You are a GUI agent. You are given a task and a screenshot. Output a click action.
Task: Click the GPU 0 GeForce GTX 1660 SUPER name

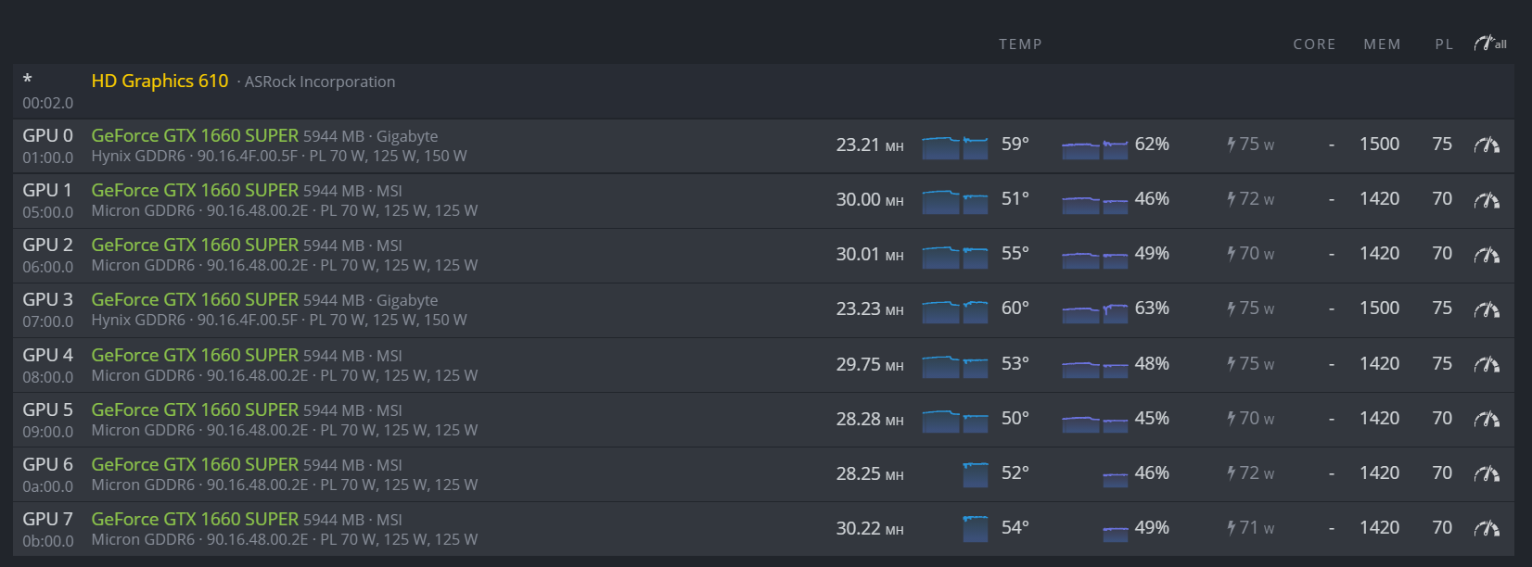(195, 135)
